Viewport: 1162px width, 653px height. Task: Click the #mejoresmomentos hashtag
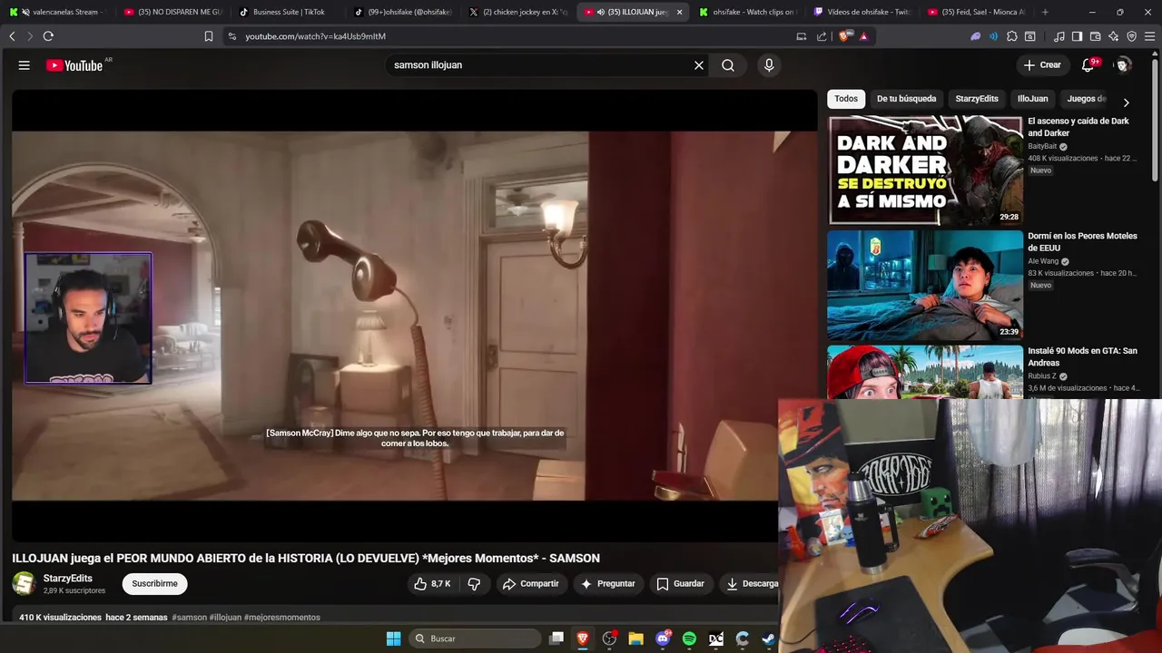282,618
